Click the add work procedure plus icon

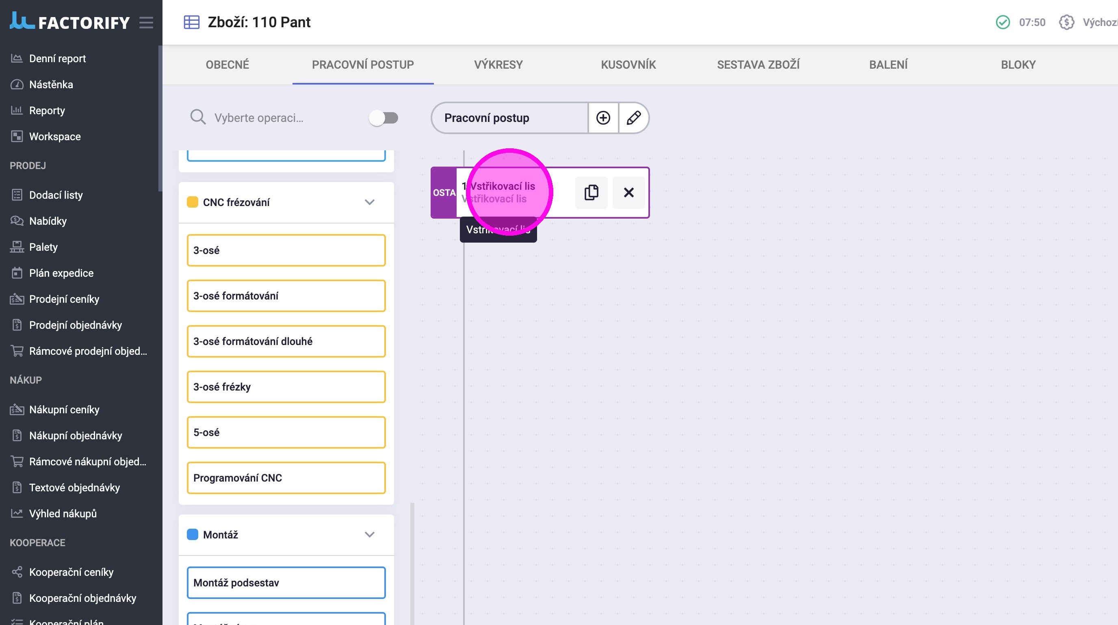pyautogui.click(x=603, y=117)
